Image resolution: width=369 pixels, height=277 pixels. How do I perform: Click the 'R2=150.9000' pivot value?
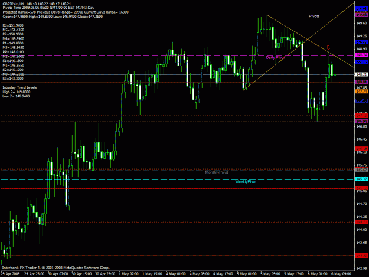point(13,34)
